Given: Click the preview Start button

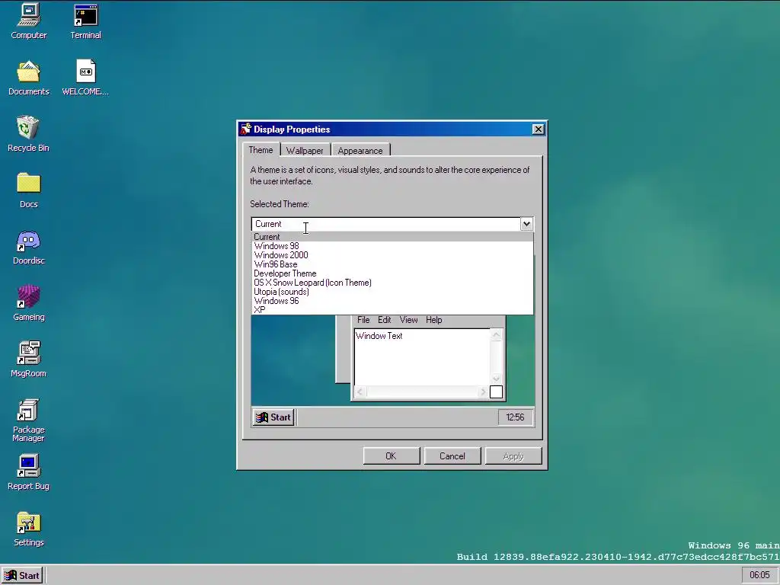Looking at the screenshot, I should pos(273,417).
